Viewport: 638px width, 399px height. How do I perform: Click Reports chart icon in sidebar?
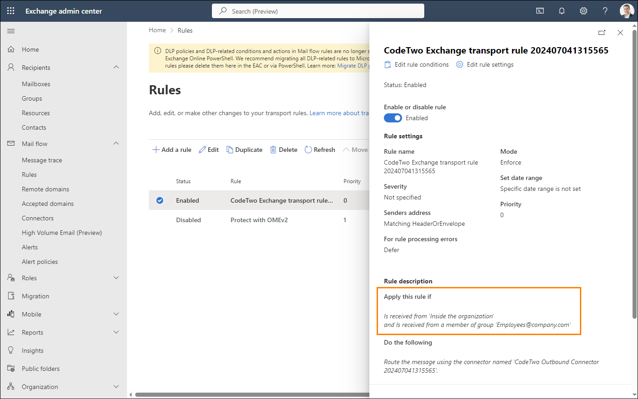point(11,332)
